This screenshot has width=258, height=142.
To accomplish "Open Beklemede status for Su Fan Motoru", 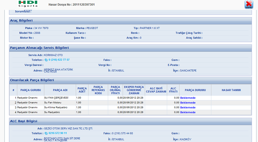I will tap(188, 103).
